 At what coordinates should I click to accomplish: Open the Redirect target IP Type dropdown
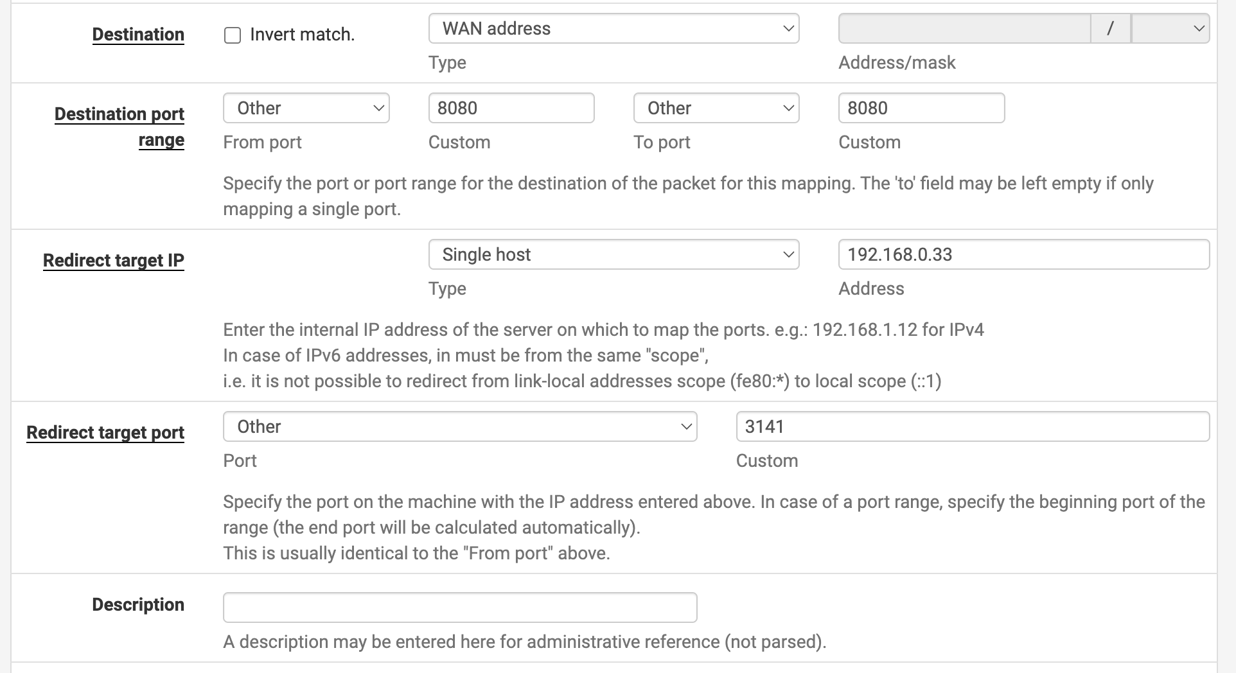tap(613, 254)
